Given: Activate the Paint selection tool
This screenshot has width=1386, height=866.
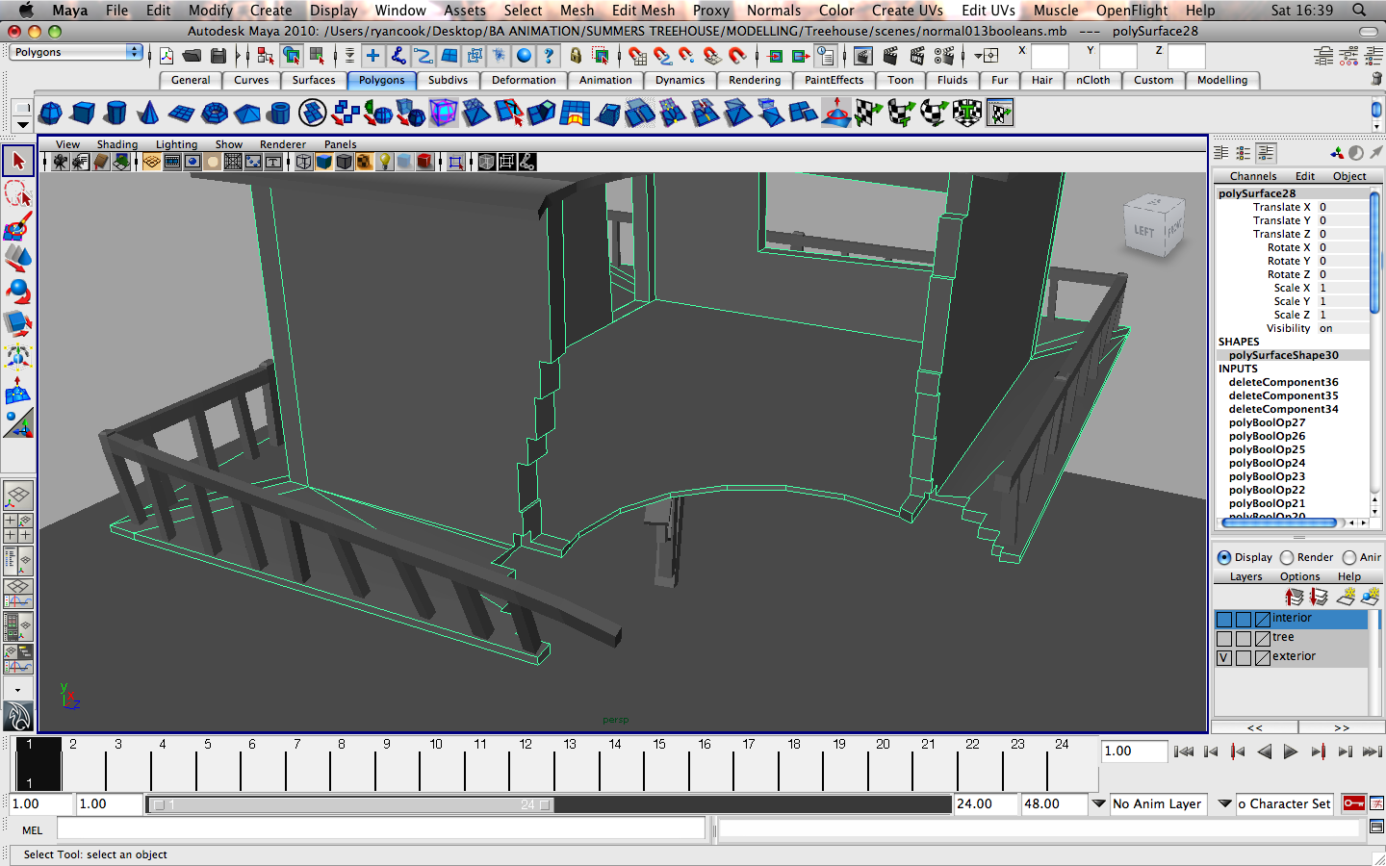Looking at the screenshot, I should point(17,226).
